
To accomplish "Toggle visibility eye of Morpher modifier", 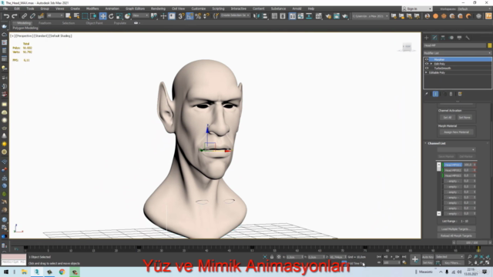I will point(427,59).
